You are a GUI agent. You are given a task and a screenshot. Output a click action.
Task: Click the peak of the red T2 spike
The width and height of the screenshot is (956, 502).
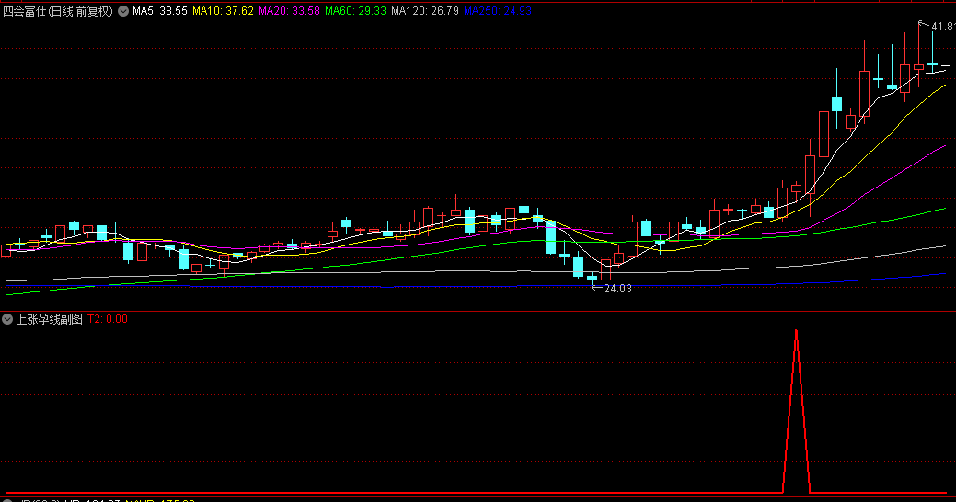point(796,331)
